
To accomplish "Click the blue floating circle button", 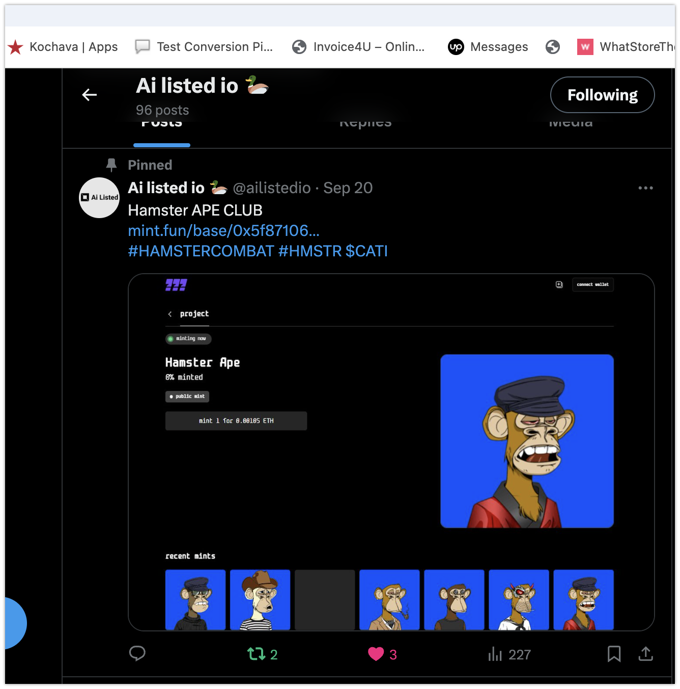I will (x=16, y=623).
